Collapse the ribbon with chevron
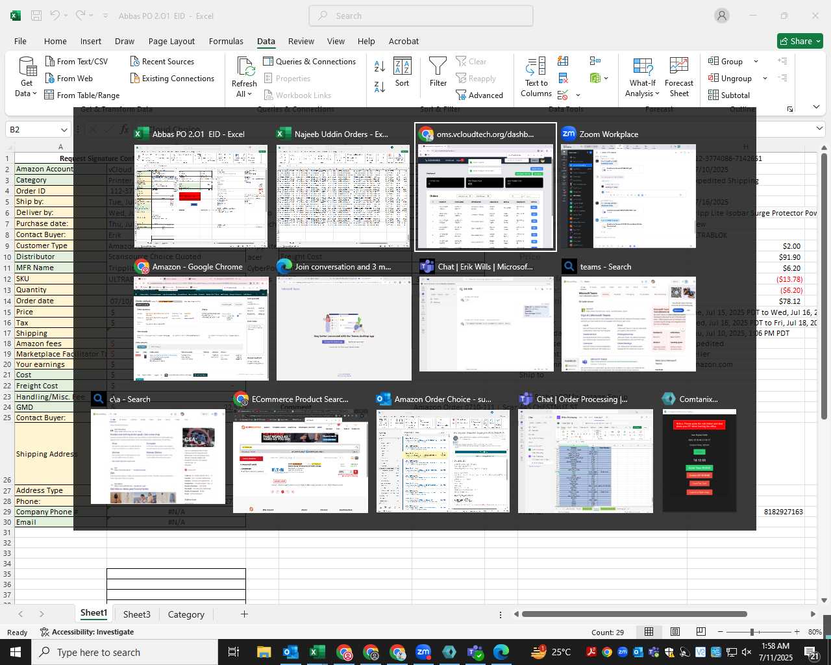Screen dimensions: 831x665 click(816, 107)
